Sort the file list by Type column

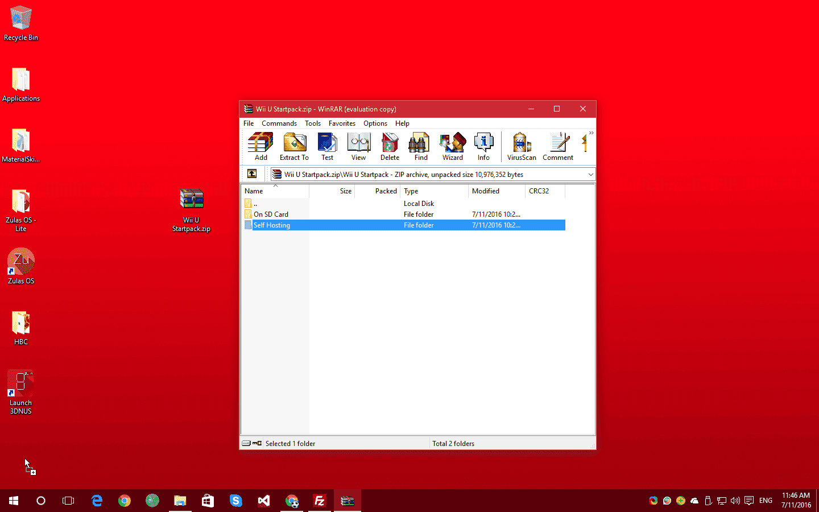pos(435,191)
